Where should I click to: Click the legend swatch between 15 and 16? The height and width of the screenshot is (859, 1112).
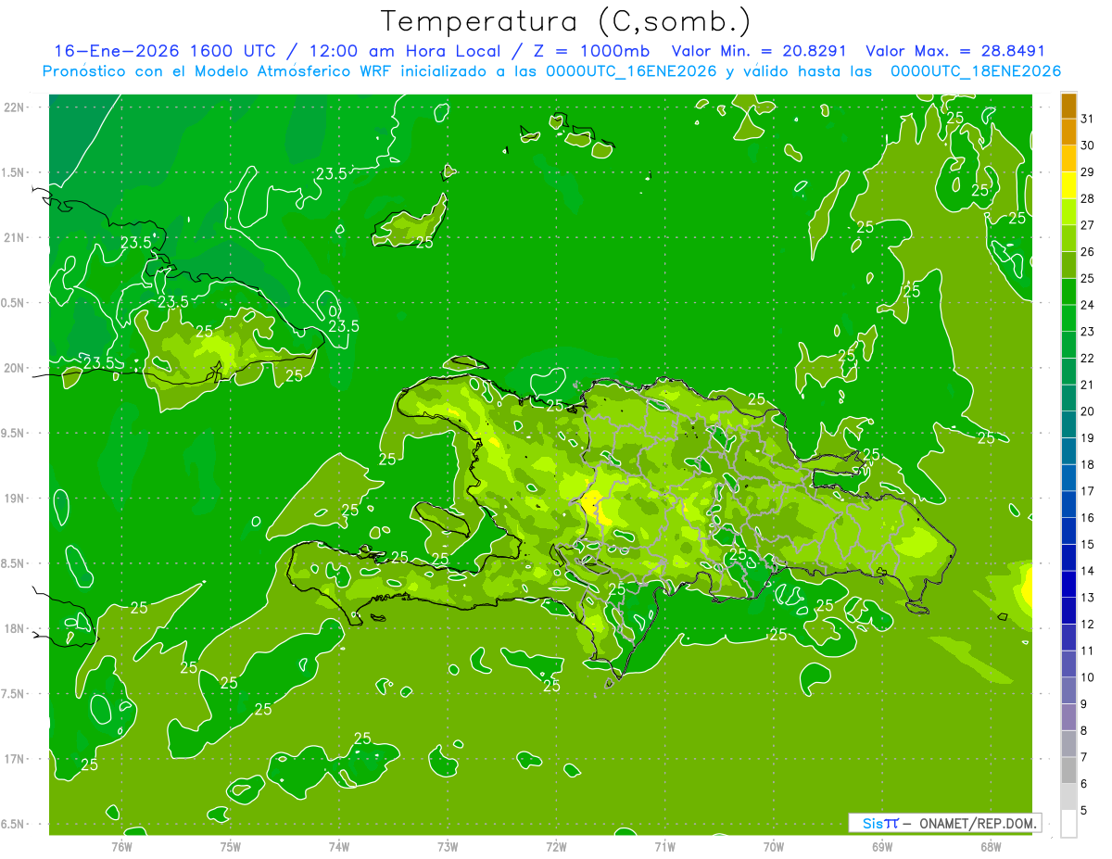click(1068, 531)
